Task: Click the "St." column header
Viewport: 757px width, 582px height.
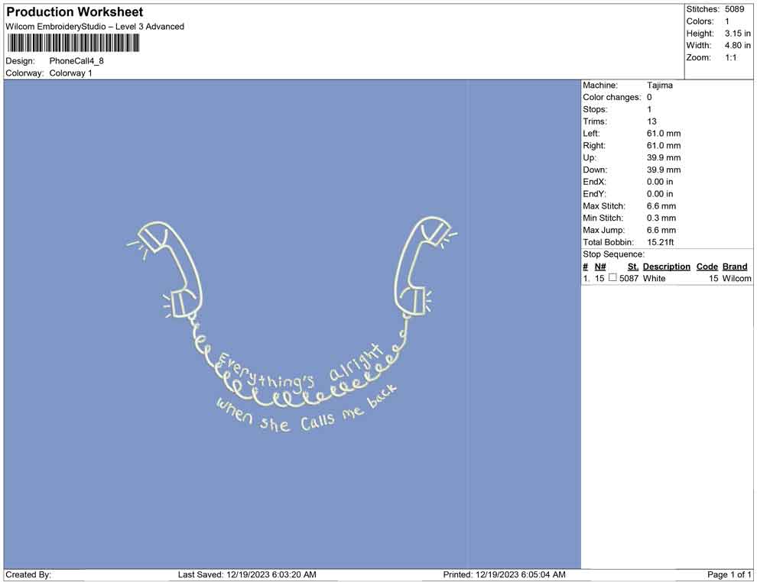Action: [x=633, y=267]
